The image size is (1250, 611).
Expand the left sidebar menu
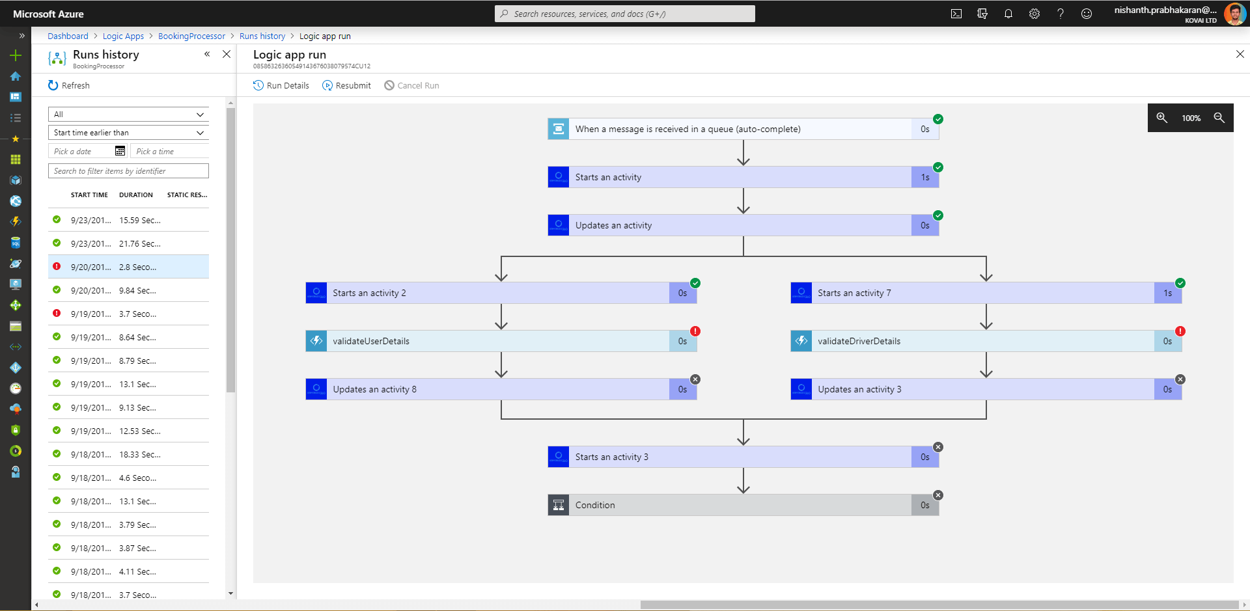21,36
